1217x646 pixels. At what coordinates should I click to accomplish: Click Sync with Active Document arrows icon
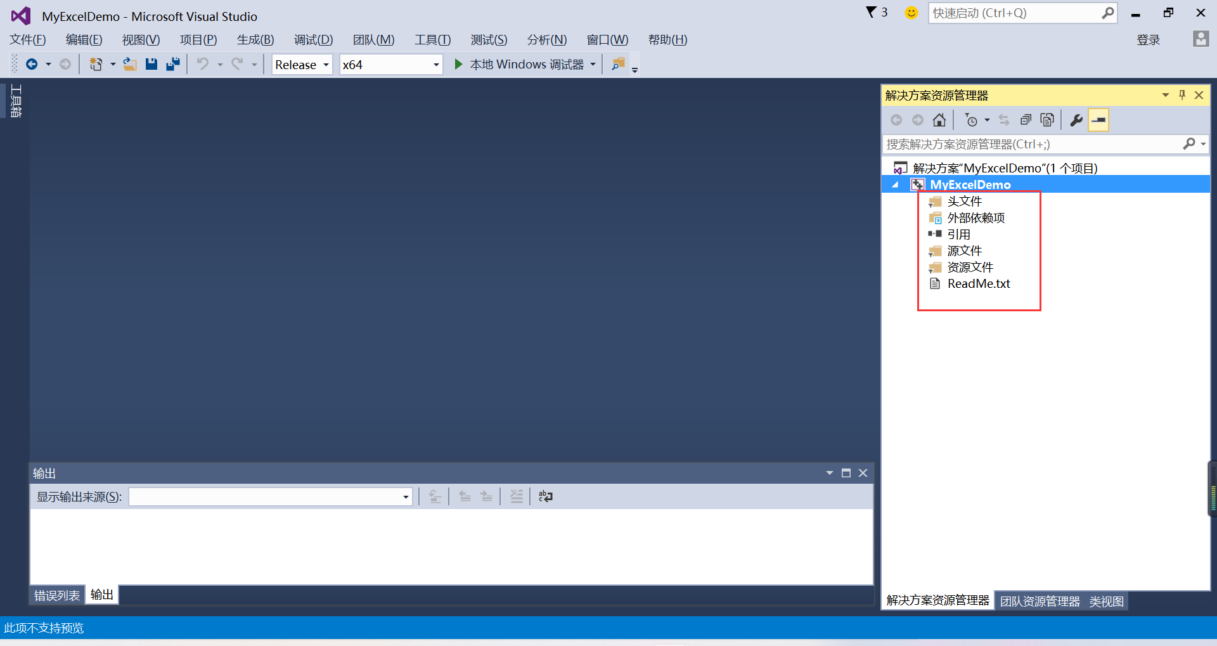(1004, 120)
